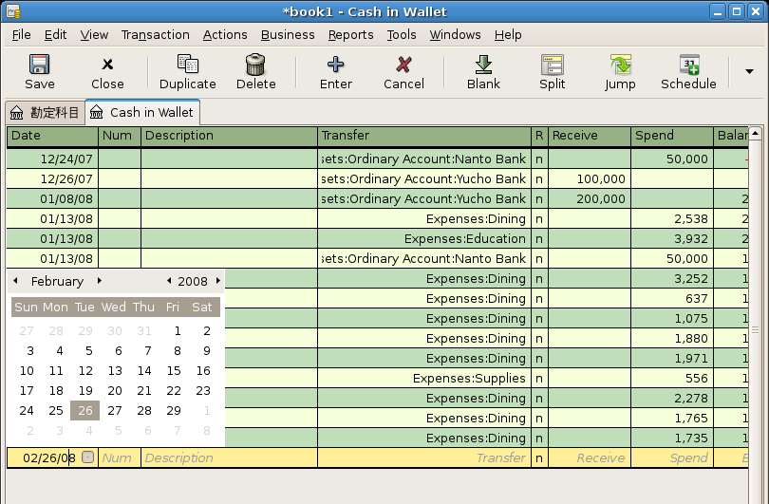Go to next month after February

[100, 281]
